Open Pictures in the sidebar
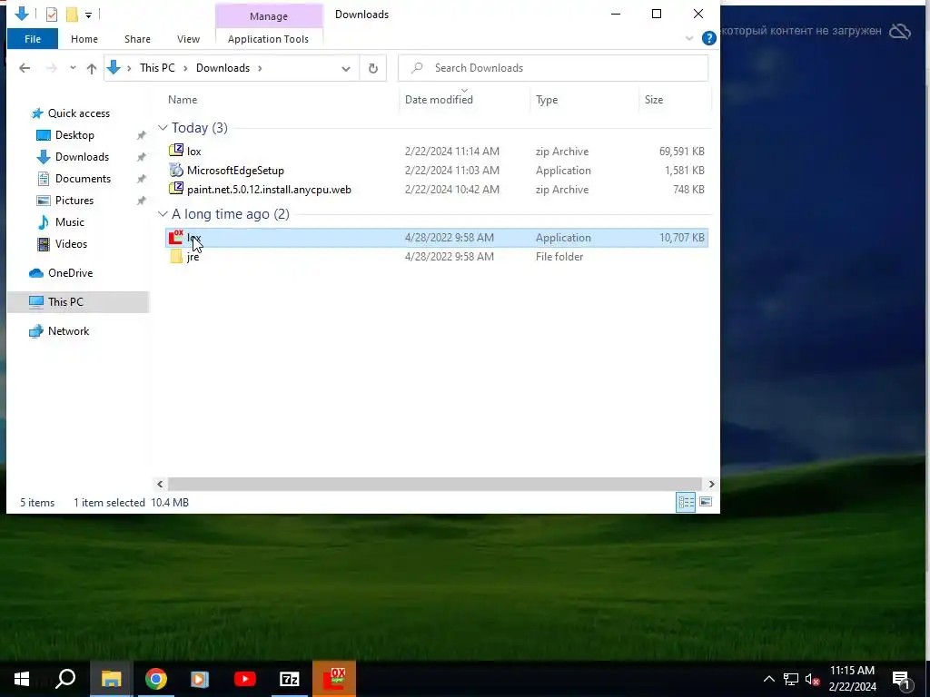 (74, 201)
